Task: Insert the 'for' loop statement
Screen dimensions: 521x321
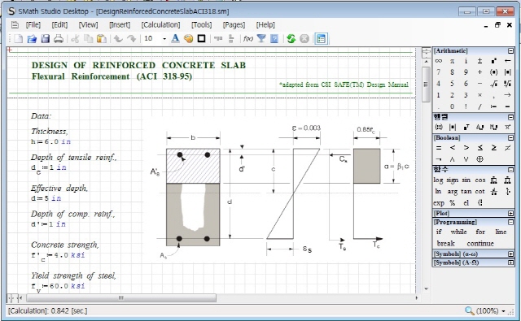Action: (x=480, y=232)
